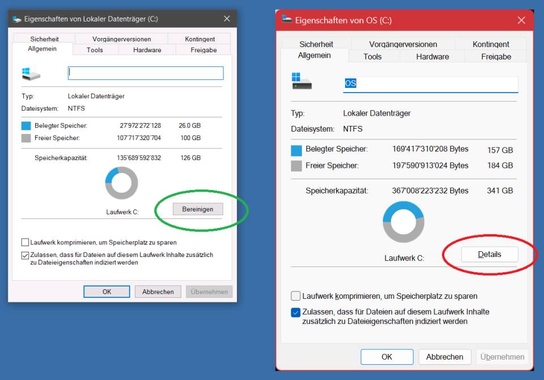Click 169'417'310'208 Bytes value in OS window
The image size is (544, 380).
click(430, 149)
